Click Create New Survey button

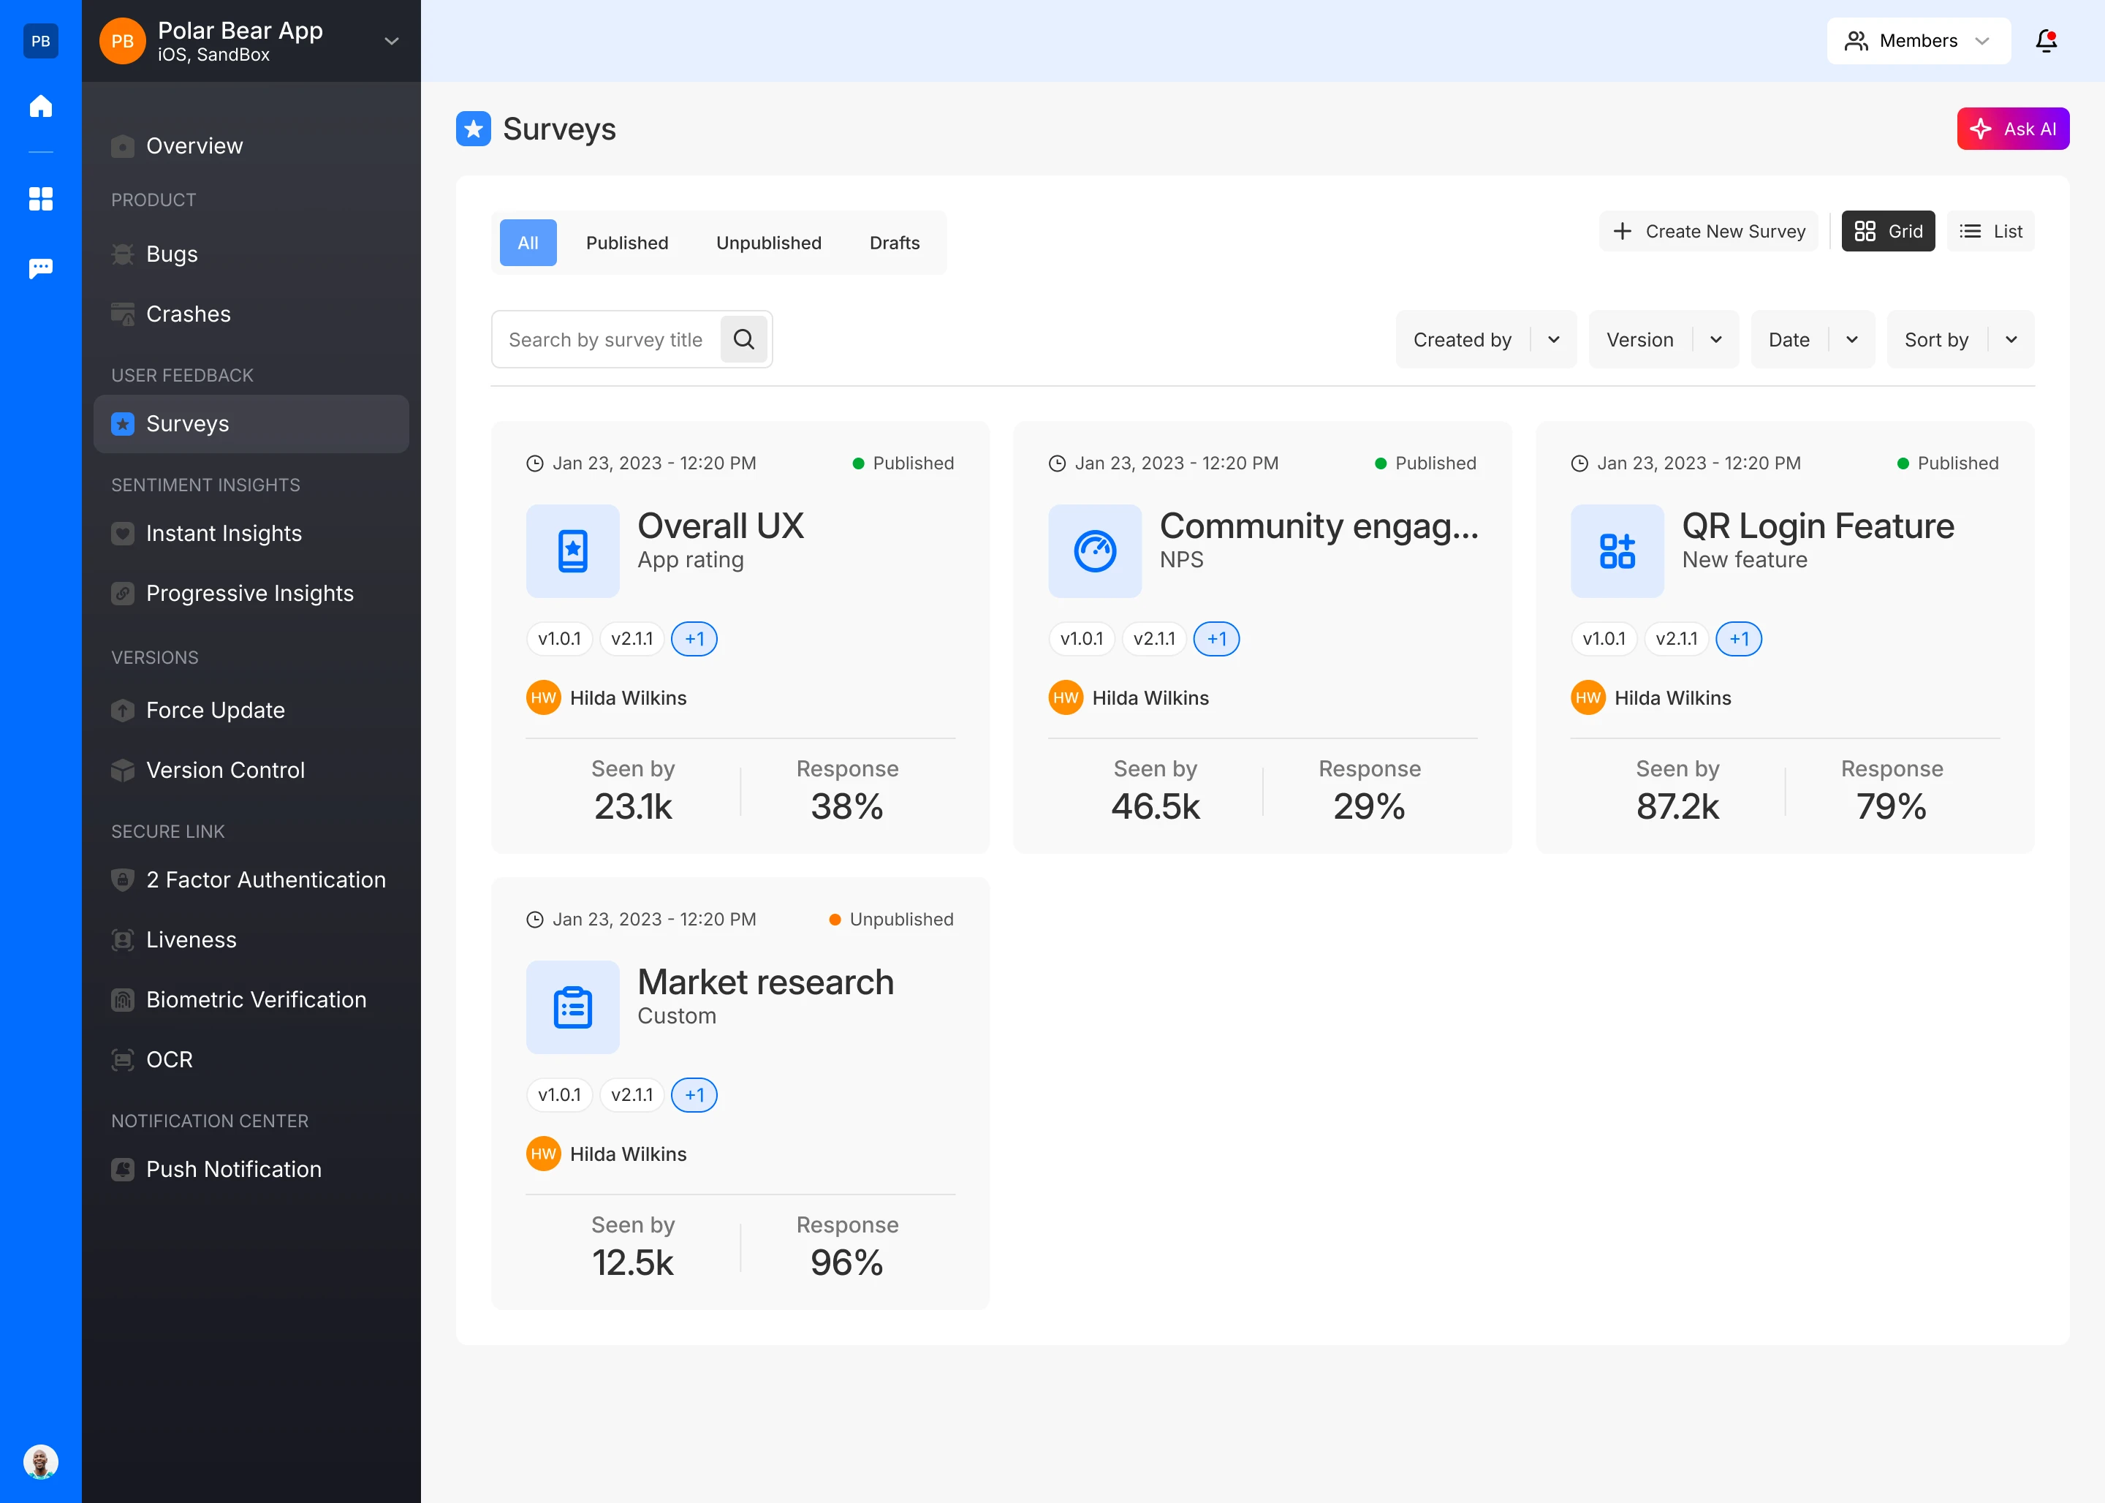click(x=1708, y=232)
